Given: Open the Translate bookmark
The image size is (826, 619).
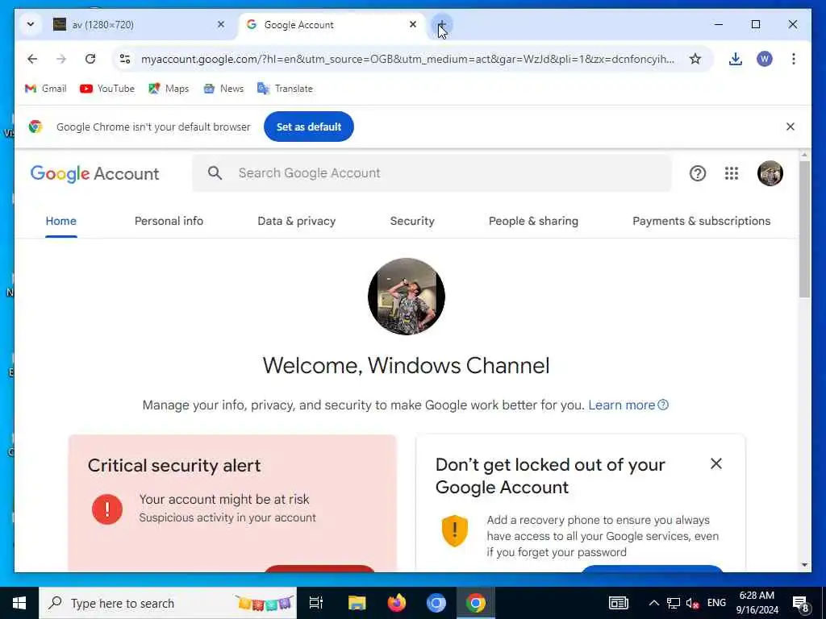Looking at the screenshot, I should [285, 89].
